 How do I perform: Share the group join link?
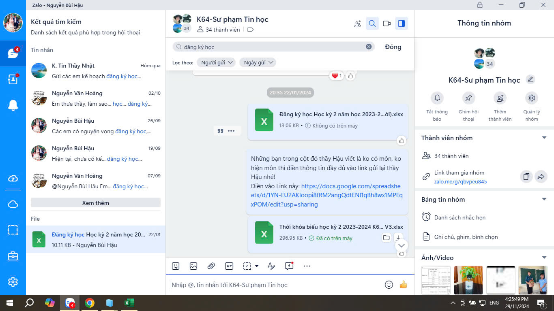point(541,177)
